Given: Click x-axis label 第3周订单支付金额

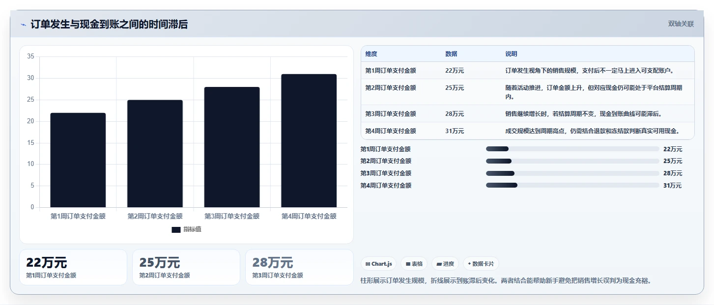Looking at the screenshot, I should (x=232, y=216).
